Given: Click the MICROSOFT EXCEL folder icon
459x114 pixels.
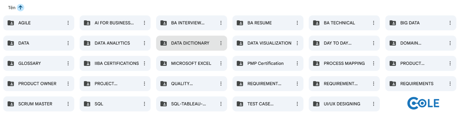Looking at the screenshot, I should (x=164, y=63).
